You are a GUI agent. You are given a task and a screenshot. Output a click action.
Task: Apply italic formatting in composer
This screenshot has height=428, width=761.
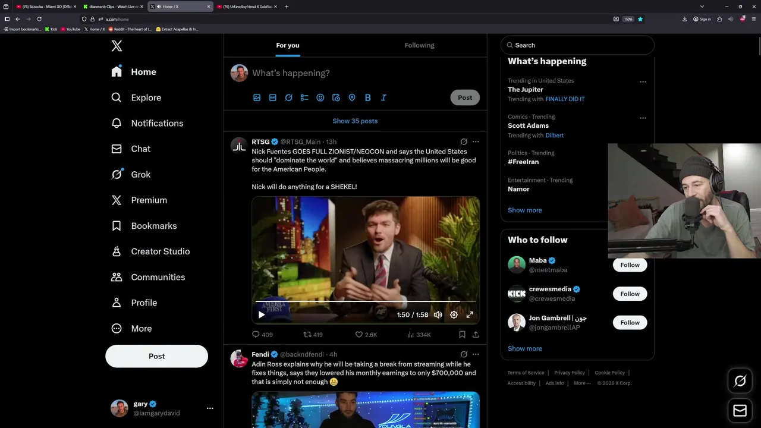pyautogui.click(x=383, y=97)
